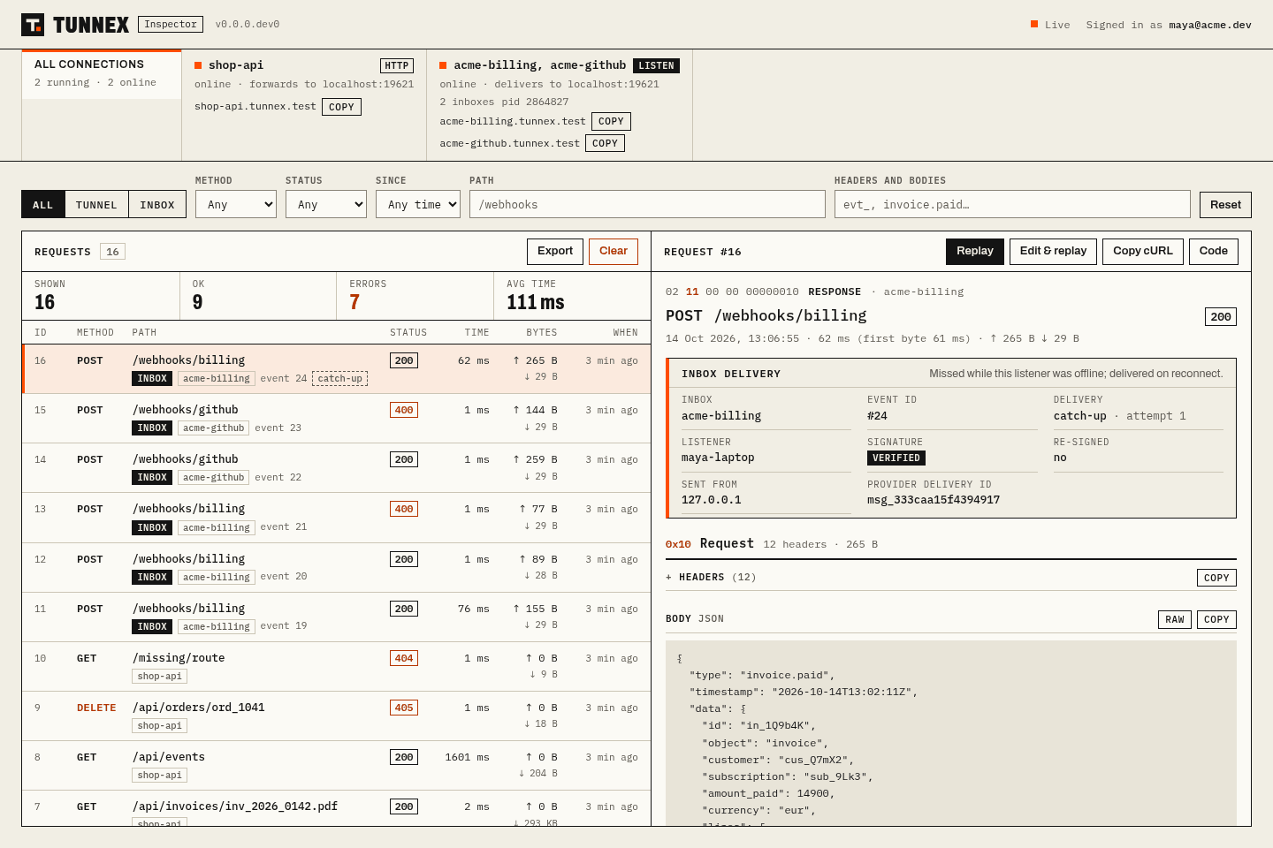Click the Inspector badge in header
The image size is (1273, 848).
point(171,25)
